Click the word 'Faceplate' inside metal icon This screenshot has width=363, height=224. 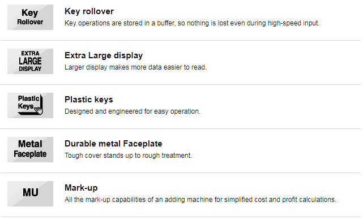(30, 154)
